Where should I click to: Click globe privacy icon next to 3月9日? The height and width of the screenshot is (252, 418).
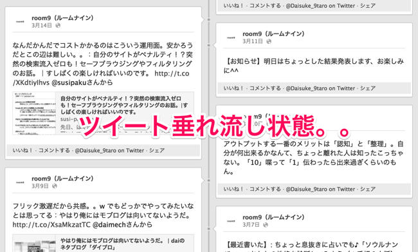coord(55,186)
